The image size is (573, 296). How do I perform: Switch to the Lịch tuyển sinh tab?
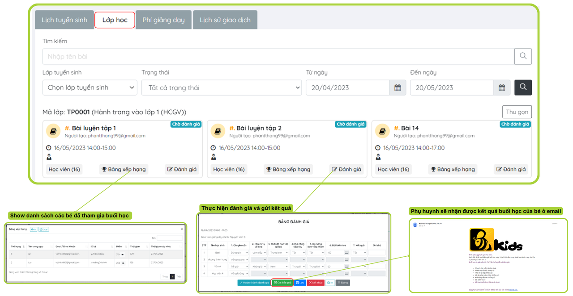click(64, 20)
